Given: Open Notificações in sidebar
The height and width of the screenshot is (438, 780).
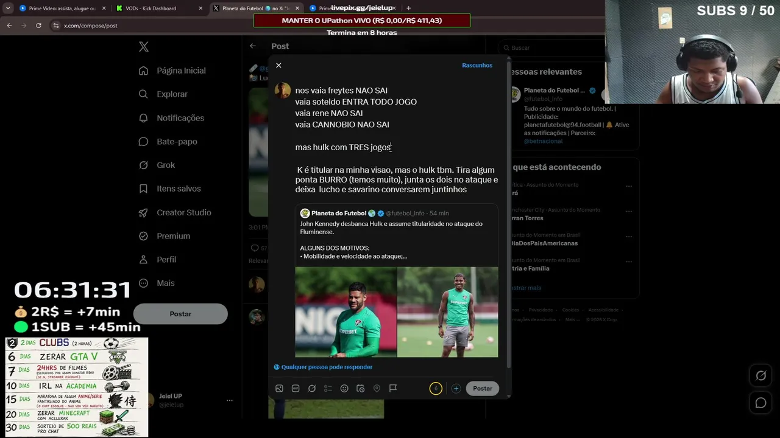Looking at the screenshot, I should coord(172,118).
